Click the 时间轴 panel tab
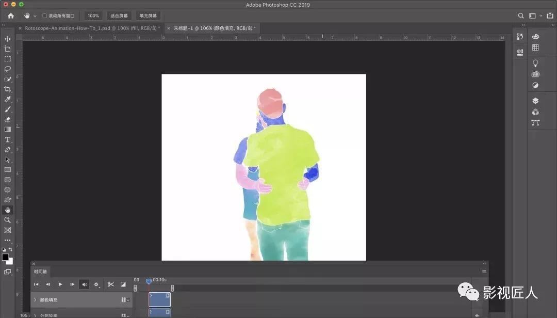 pyautogui.click(x=40, y=271)
